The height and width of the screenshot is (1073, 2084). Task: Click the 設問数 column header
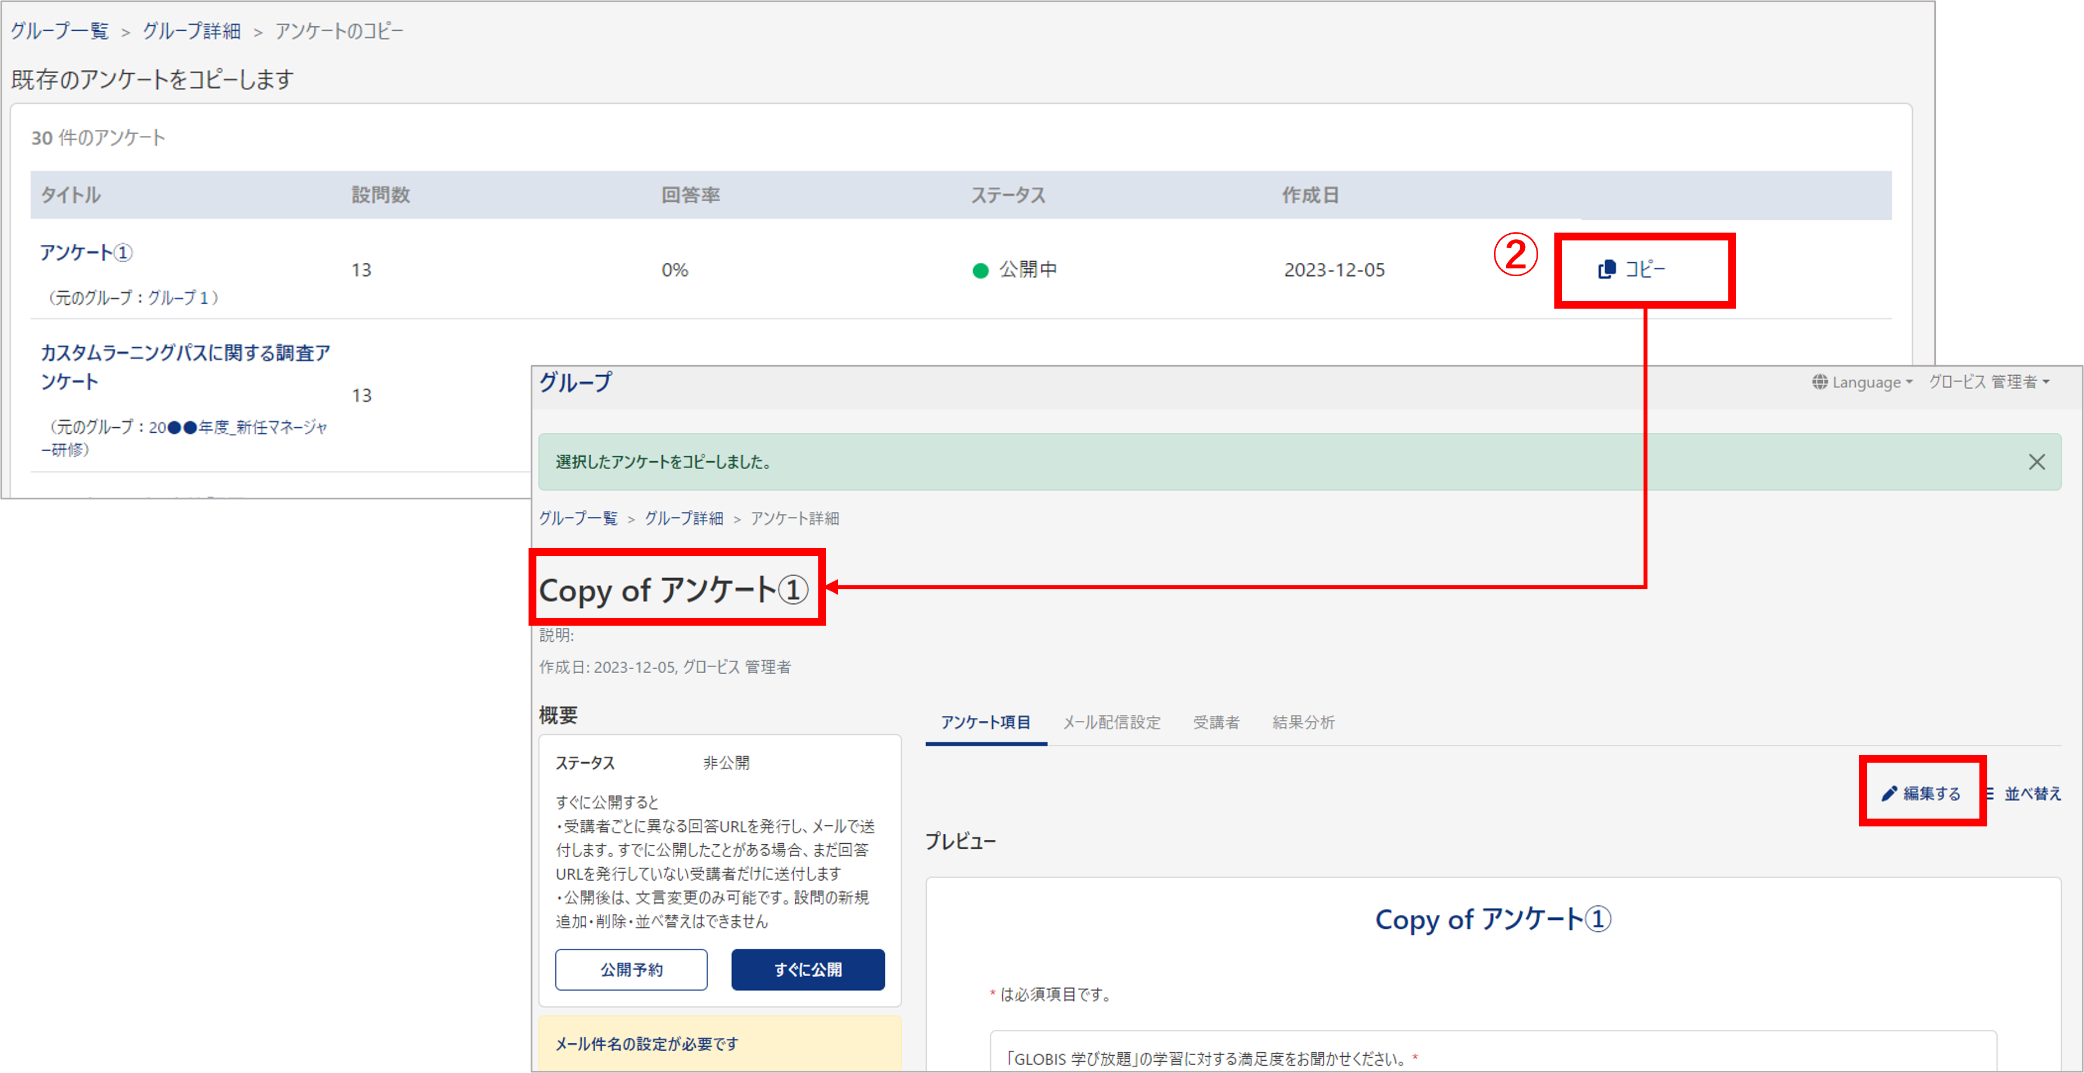[x=380, y=195]
